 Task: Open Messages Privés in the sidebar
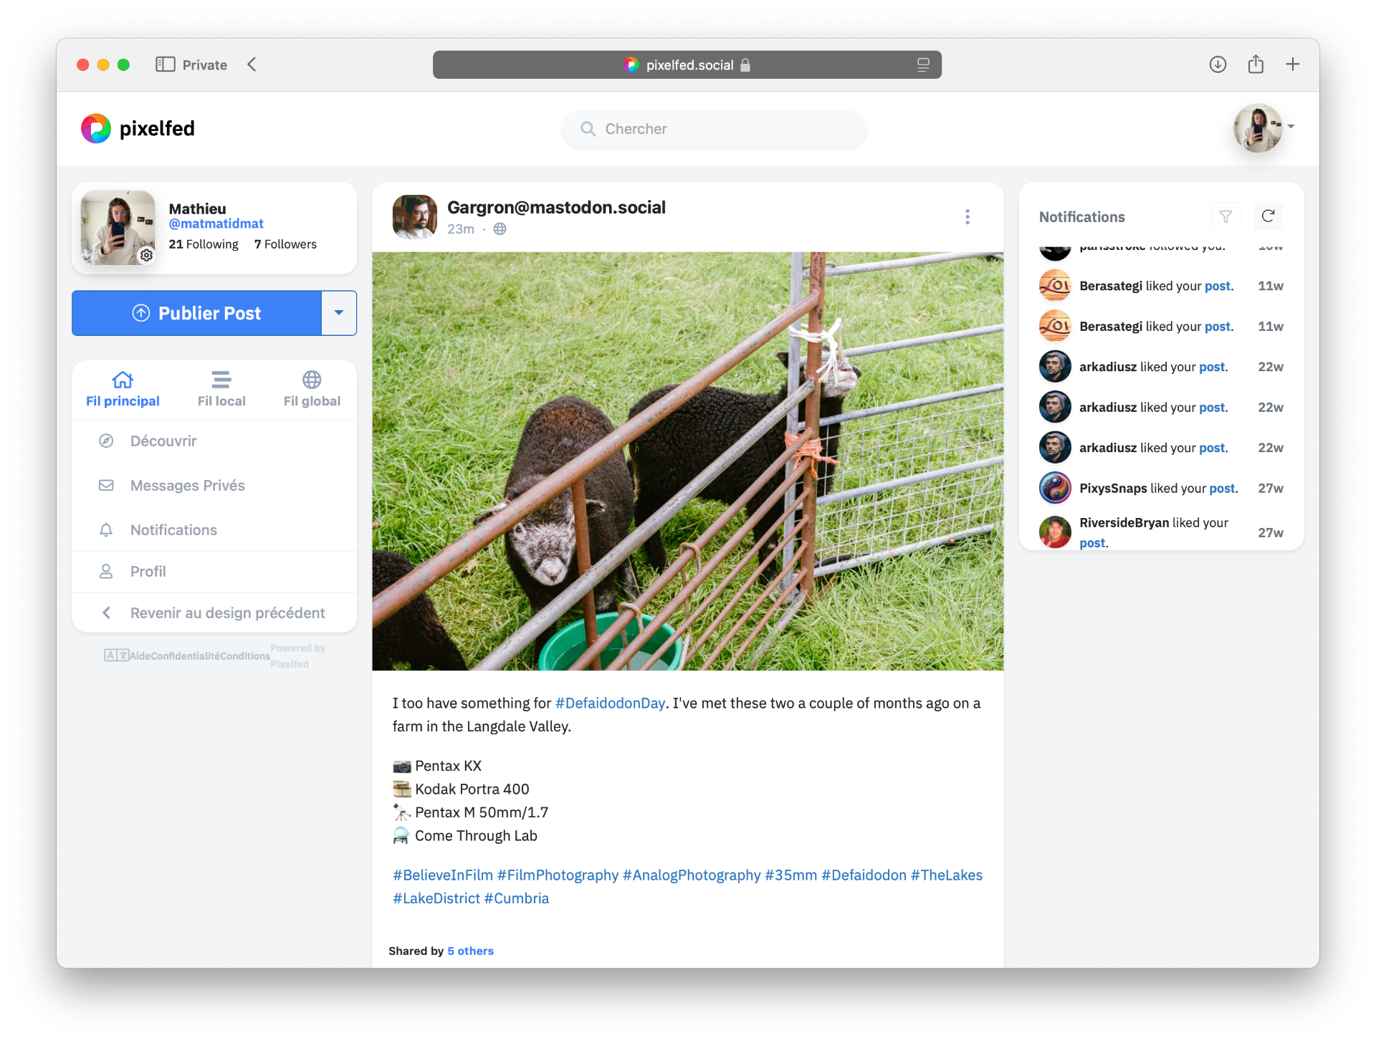point(188,486)
